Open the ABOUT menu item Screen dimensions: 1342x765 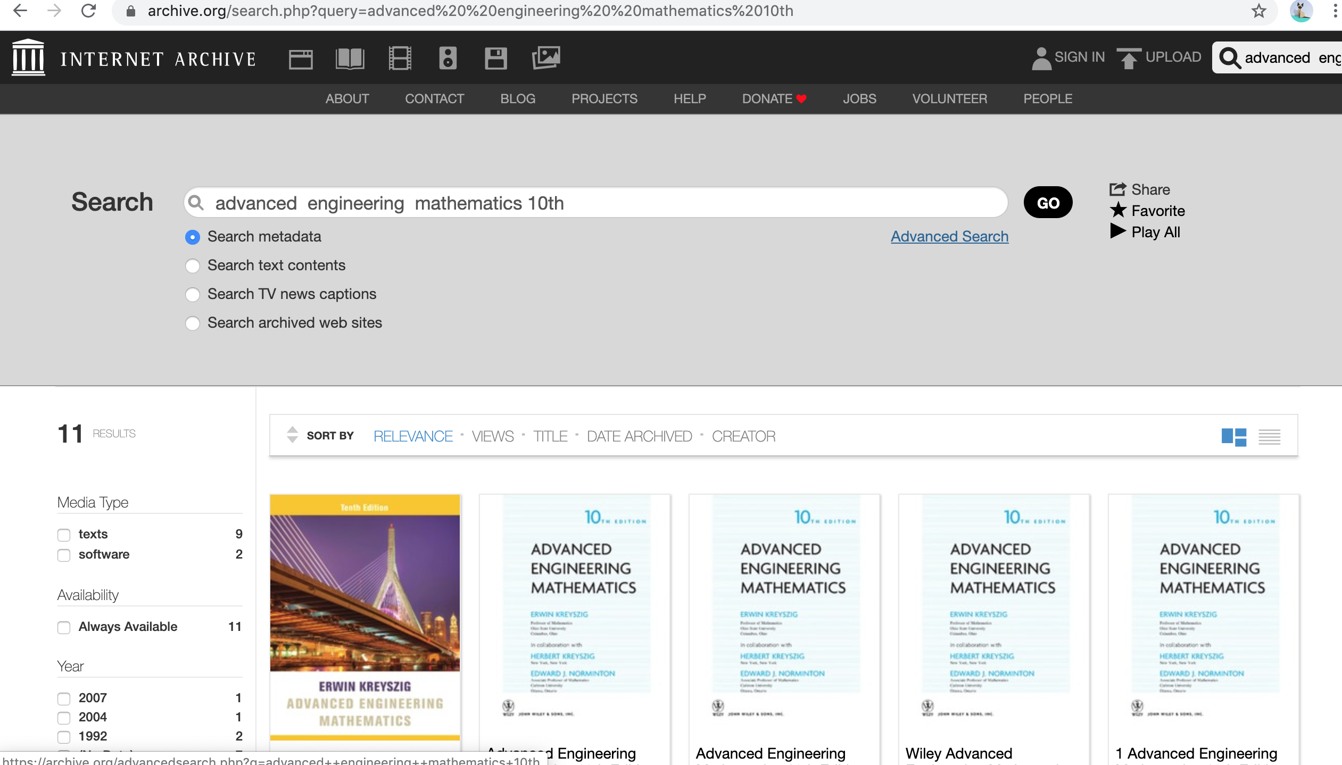[347, 98]
